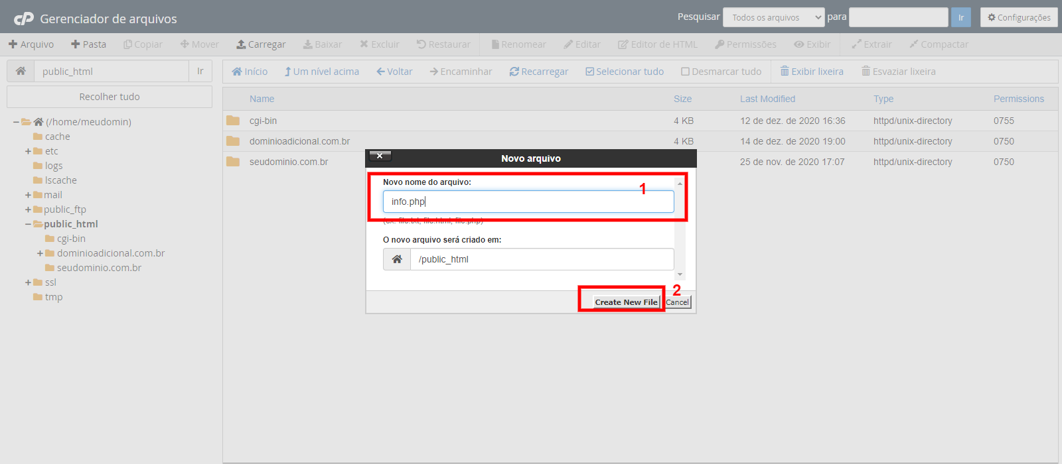The image size is (1062, 464).
Task: Click the Baixar download item
Action: [x=323, y=44]
